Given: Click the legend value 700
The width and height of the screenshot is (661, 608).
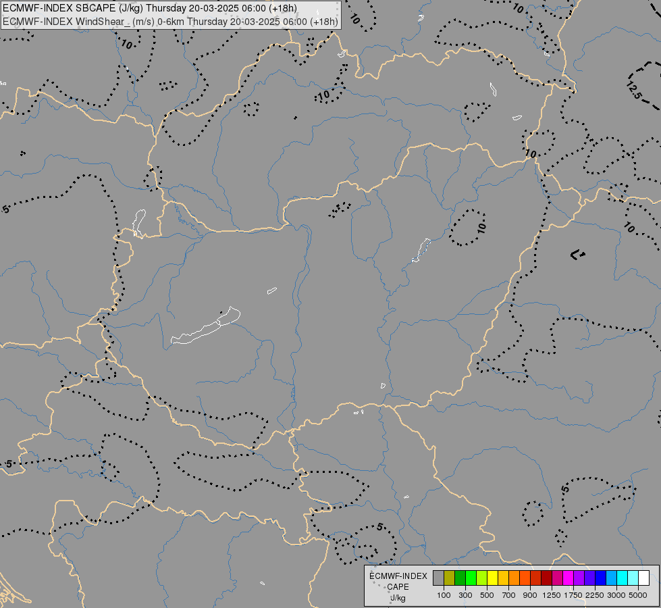Looking at the screenshot, I should pyautogui.click(x=509, y=595).
